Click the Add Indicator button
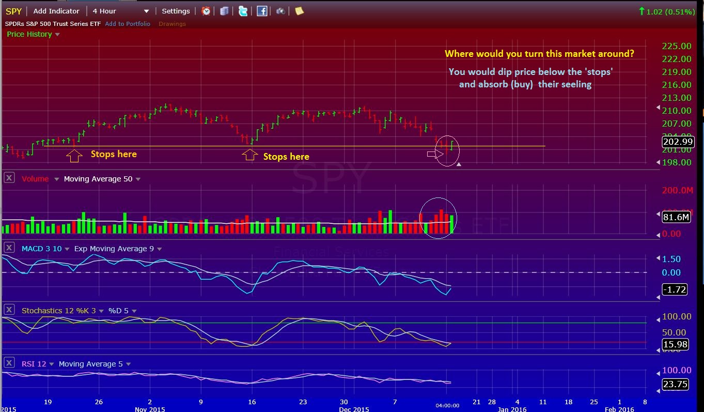 point(56,11)
